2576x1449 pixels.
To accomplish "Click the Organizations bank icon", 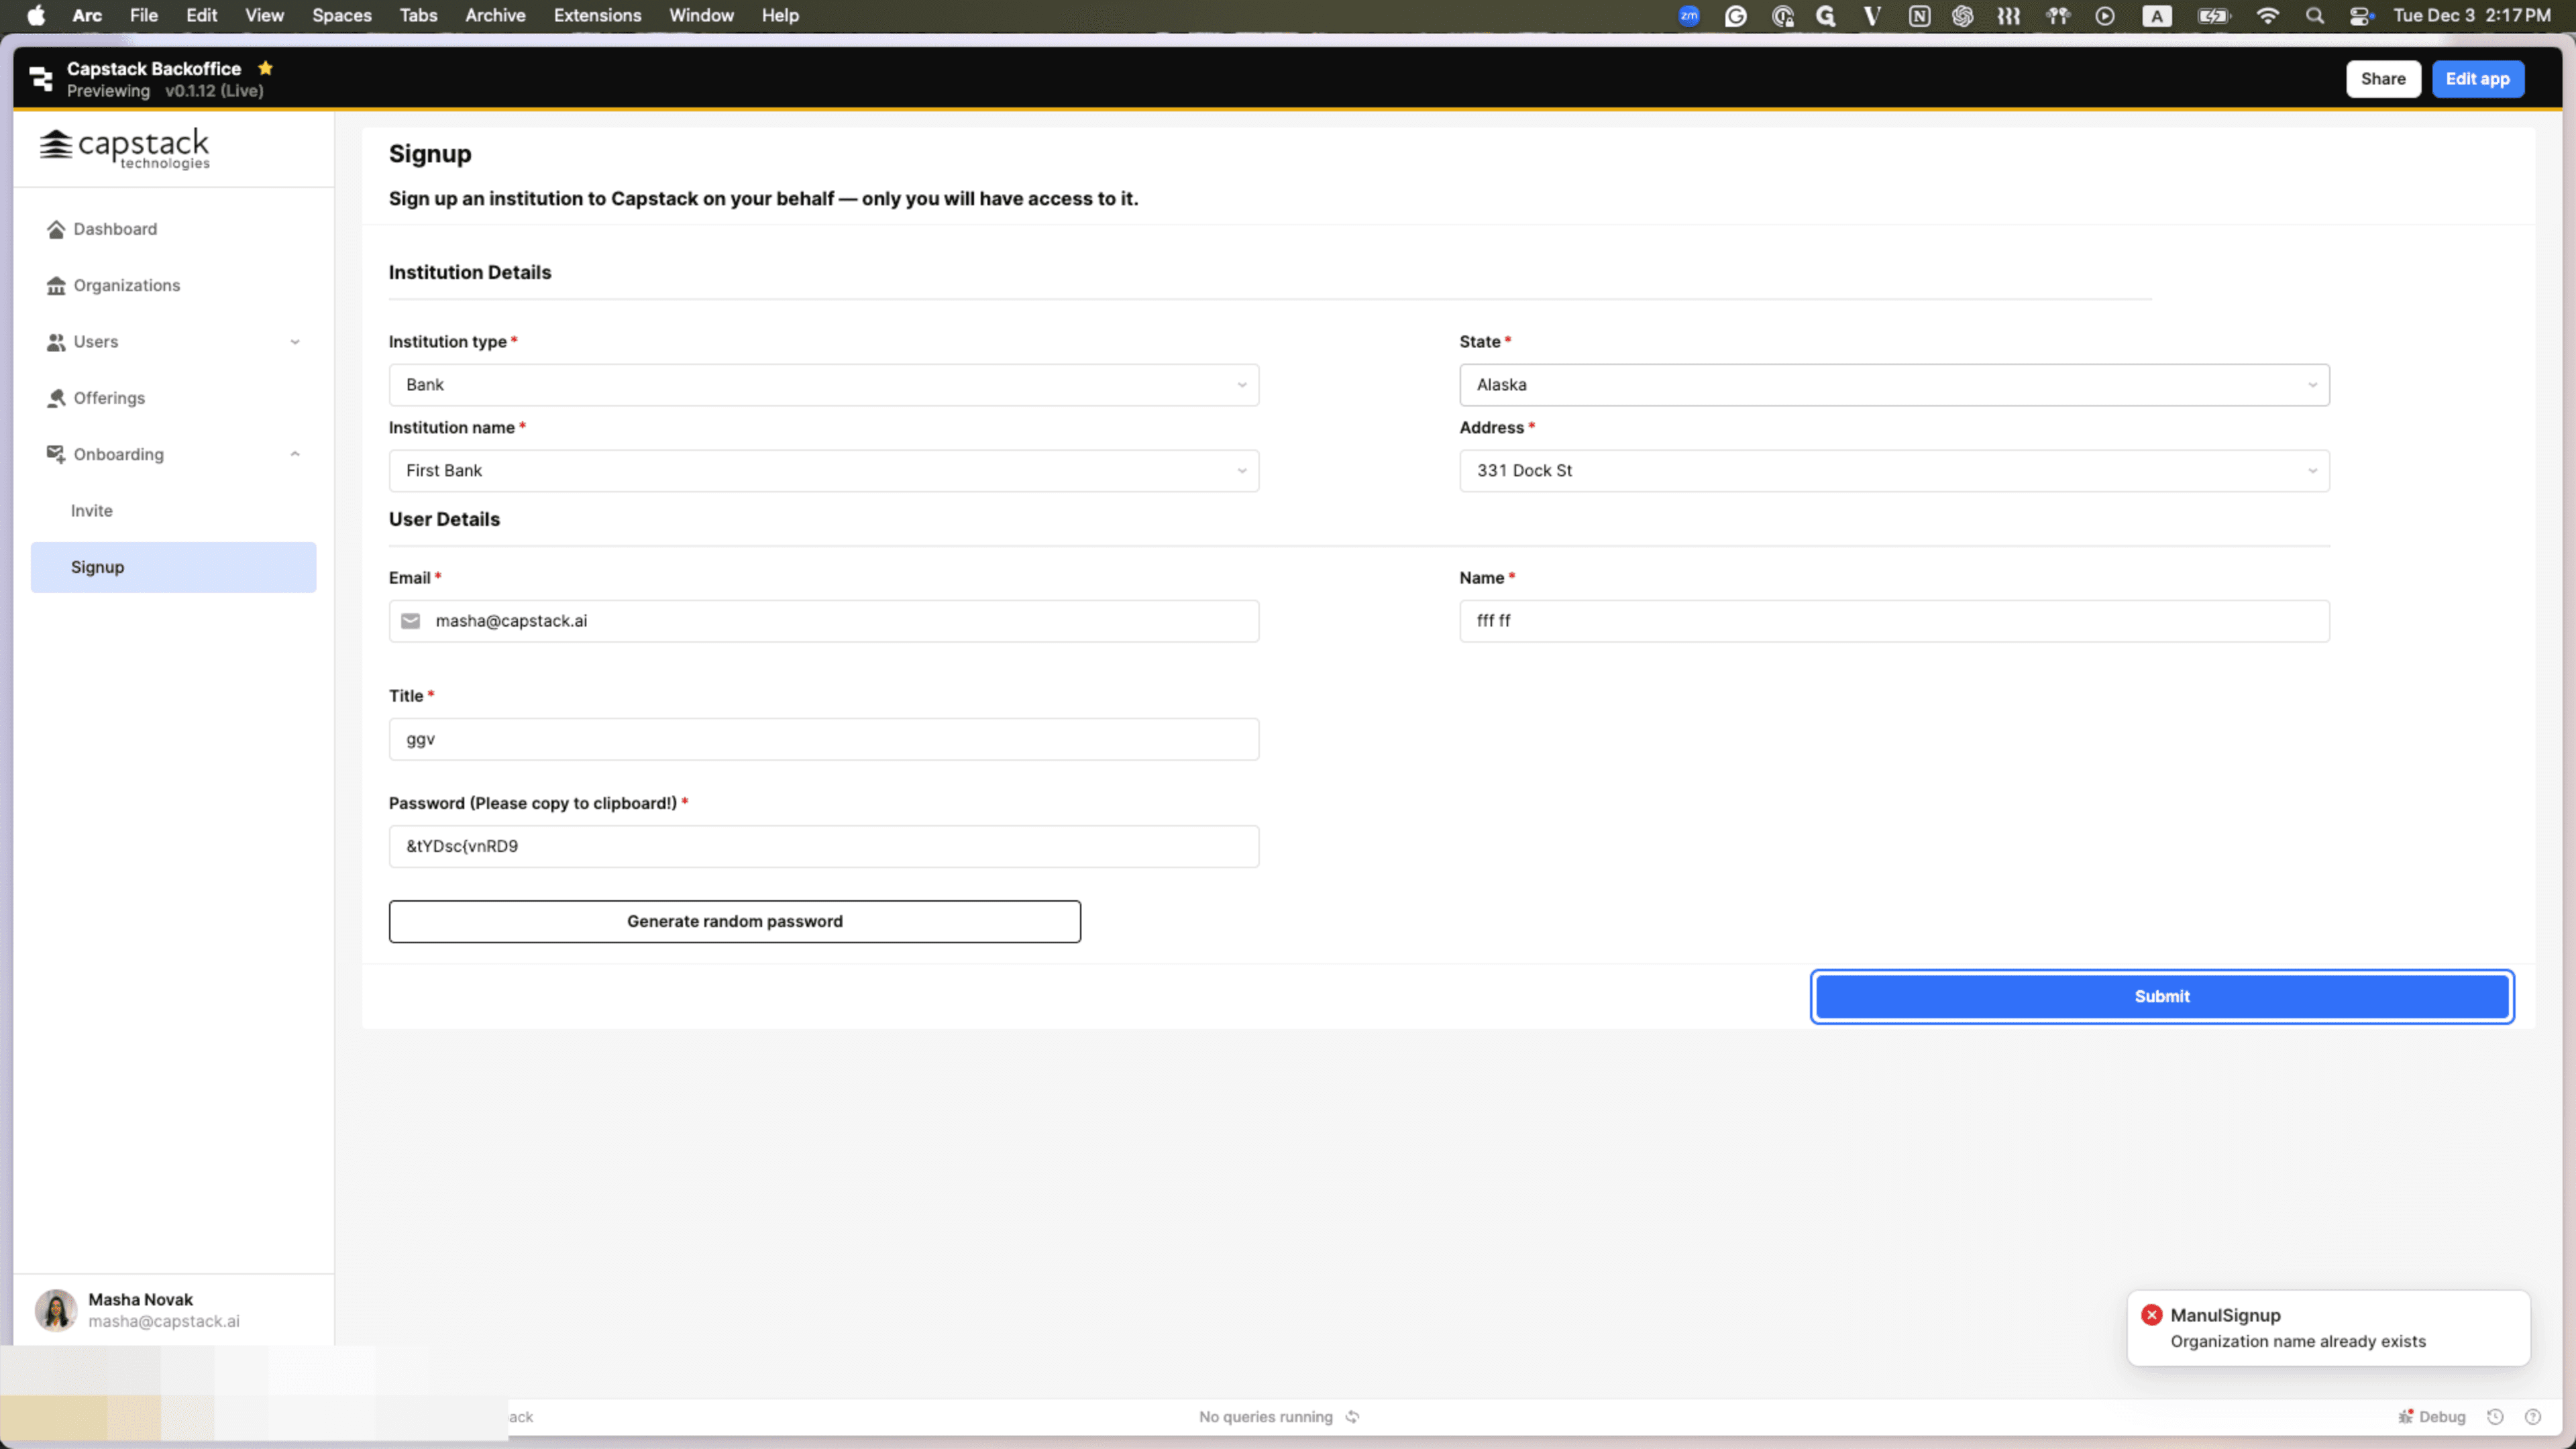I will coord(56,286).
